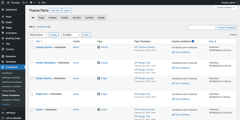Open the License submenu item

[x=5, y=104]
